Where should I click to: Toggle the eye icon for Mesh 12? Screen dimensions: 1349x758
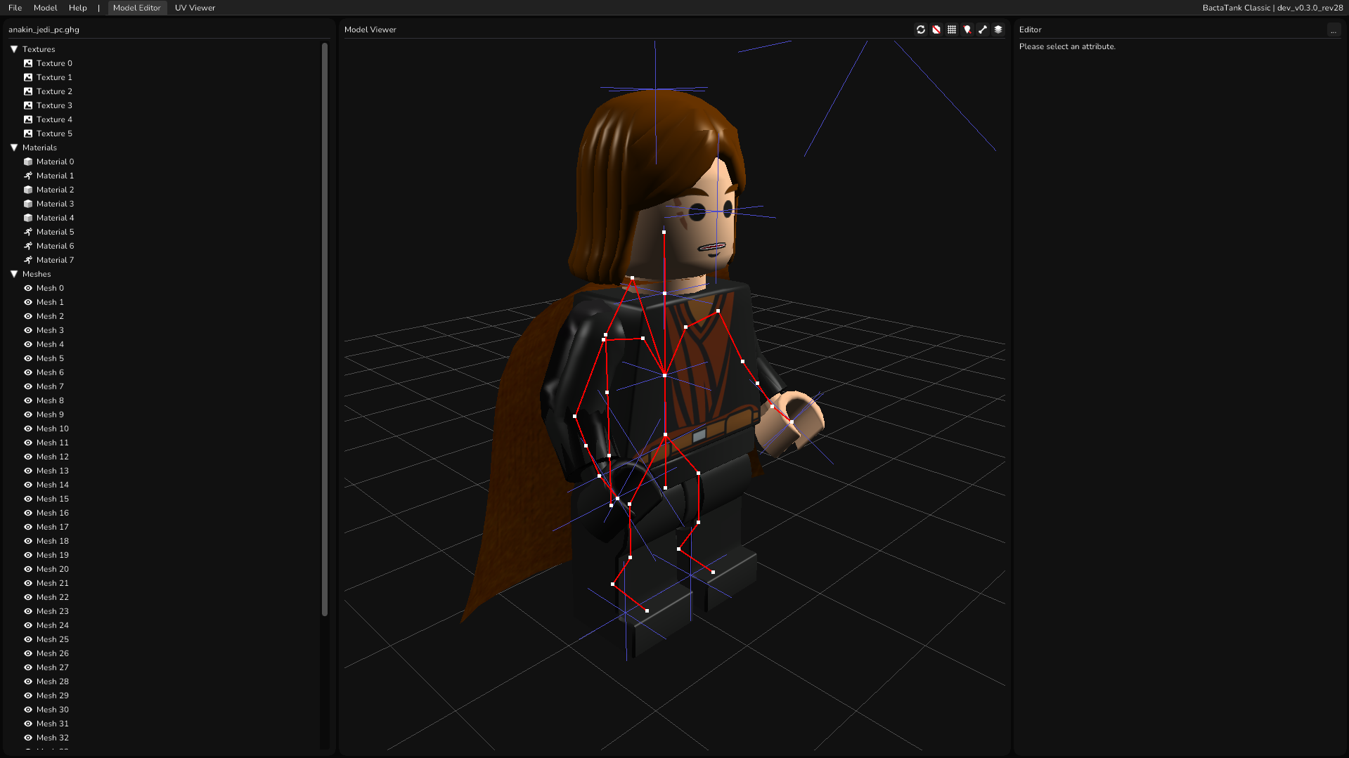point(28,457)
